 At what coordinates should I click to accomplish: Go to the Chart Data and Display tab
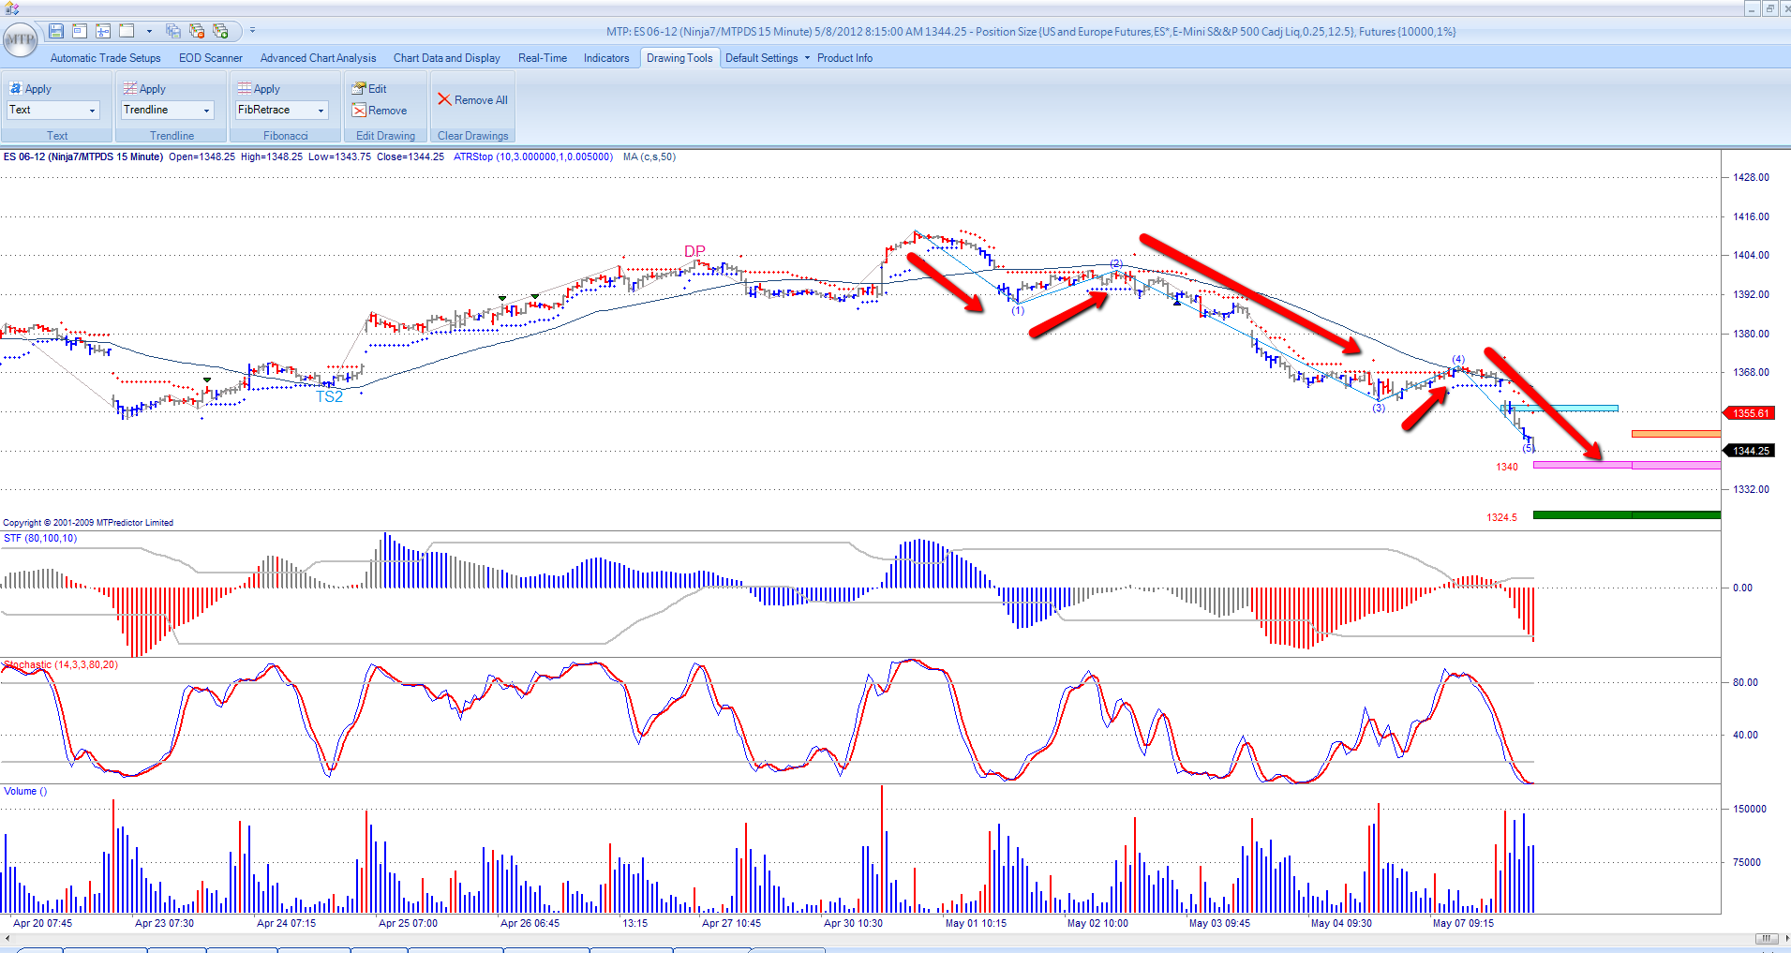click(x=447, y=58)
